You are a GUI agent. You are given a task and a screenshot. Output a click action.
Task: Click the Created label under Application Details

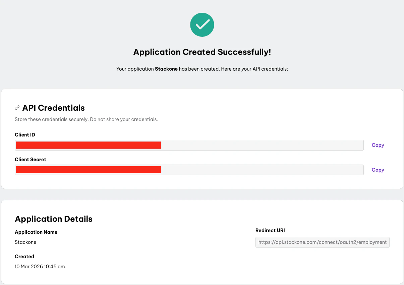point(24,256)
